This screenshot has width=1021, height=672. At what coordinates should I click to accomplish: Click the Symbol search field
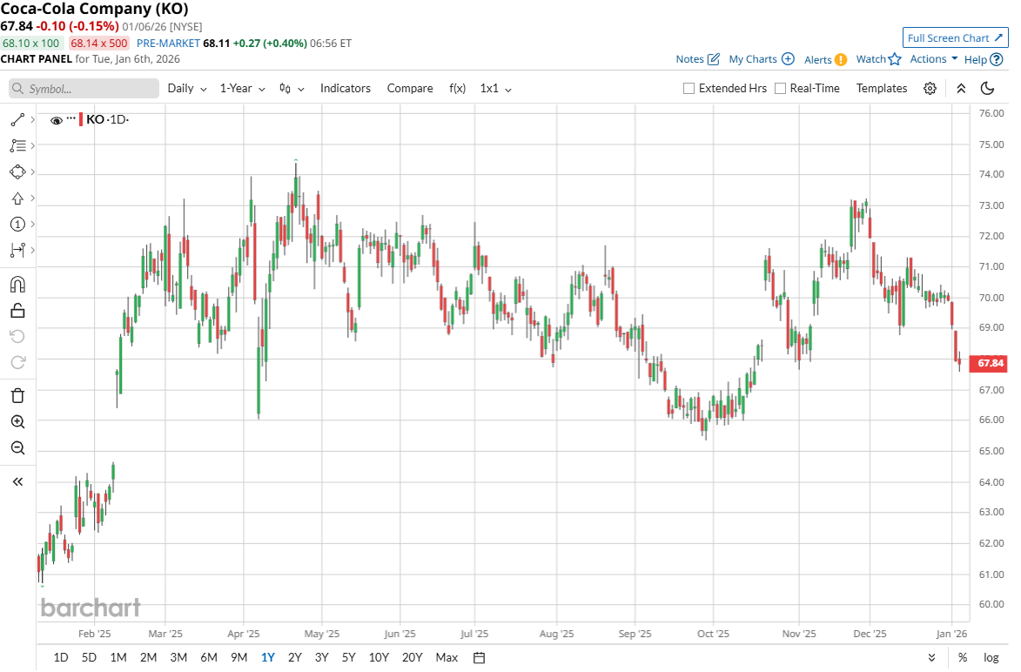(x=84, y=89)
